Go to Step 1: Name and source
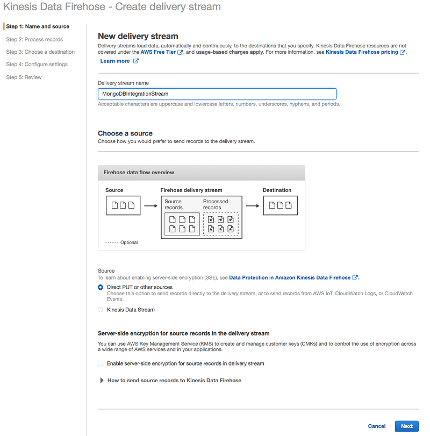The width and height of the screenshot is (430, 436). pos(38,26)
